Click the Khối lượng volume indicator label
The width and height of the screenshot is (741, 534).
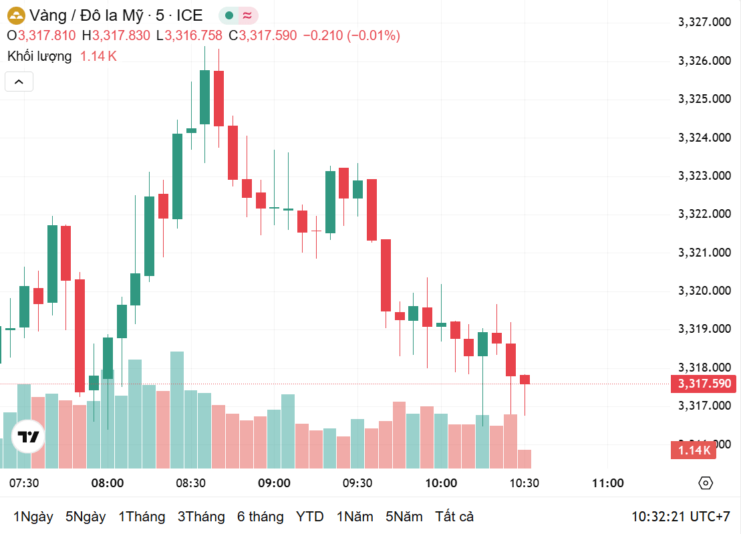(39, 56)
